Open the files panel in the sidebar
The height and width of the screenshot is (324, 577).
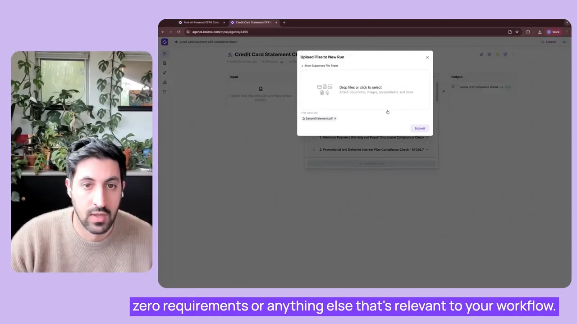coord(165,63)
